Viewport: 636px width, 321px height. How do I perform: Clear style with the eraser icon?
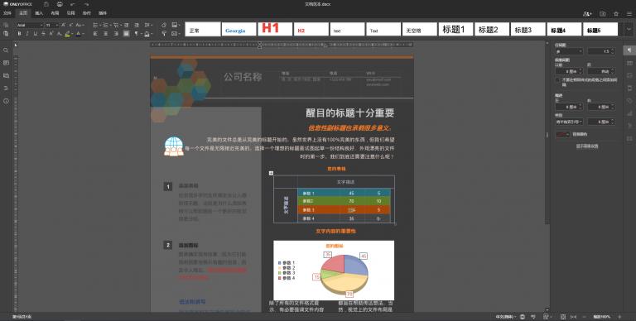[164, 25]
